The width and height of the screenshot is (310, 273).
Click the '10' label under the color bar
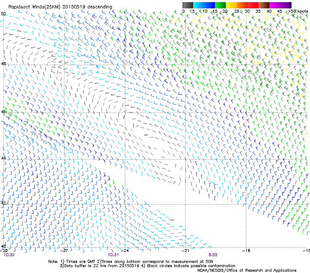[x=205, y=11]
